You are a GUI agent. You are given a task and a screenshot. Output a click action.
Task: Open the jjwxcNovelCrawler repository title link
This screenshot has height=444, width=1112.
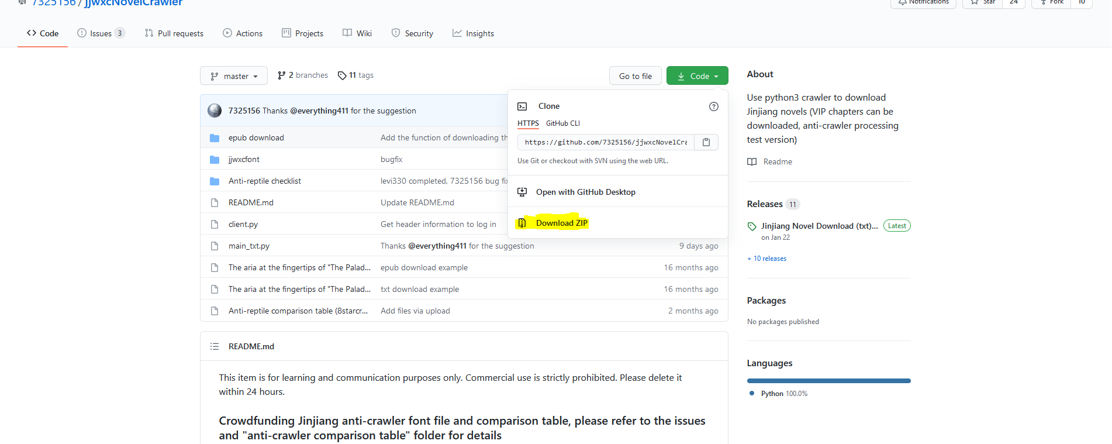point(134,3)
